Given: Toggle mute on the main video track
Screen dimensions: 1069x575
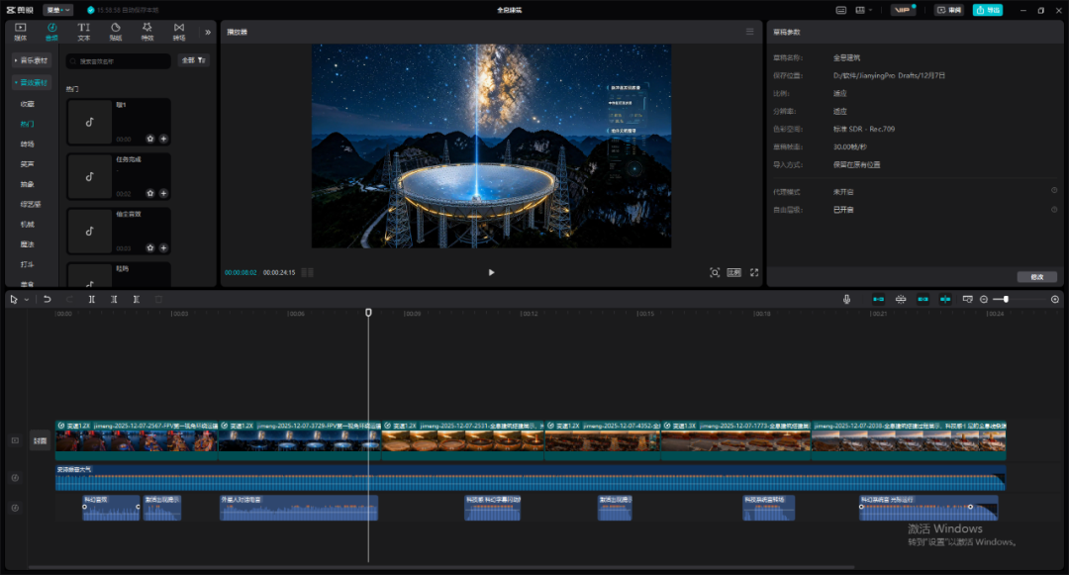Looking at the screenshot, I should [x=15, y=440].
